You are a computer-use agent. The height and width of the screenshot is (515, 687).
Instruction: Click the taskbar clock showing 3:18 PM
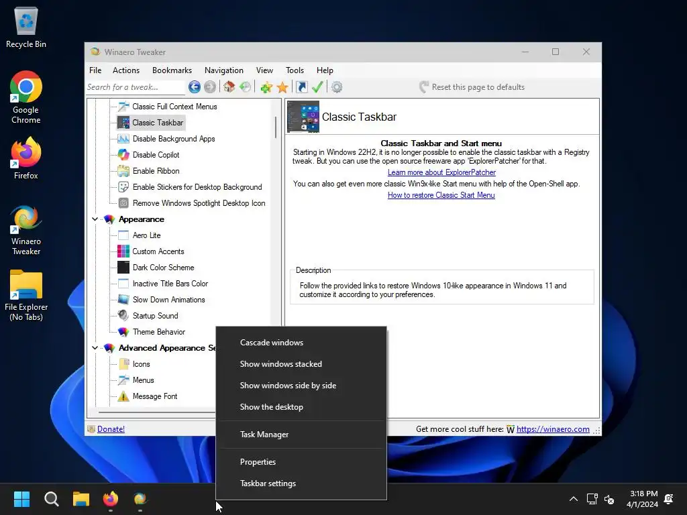(642, 499)
